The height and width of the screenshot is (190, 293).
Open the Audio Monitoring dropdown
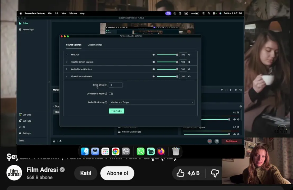152,102
